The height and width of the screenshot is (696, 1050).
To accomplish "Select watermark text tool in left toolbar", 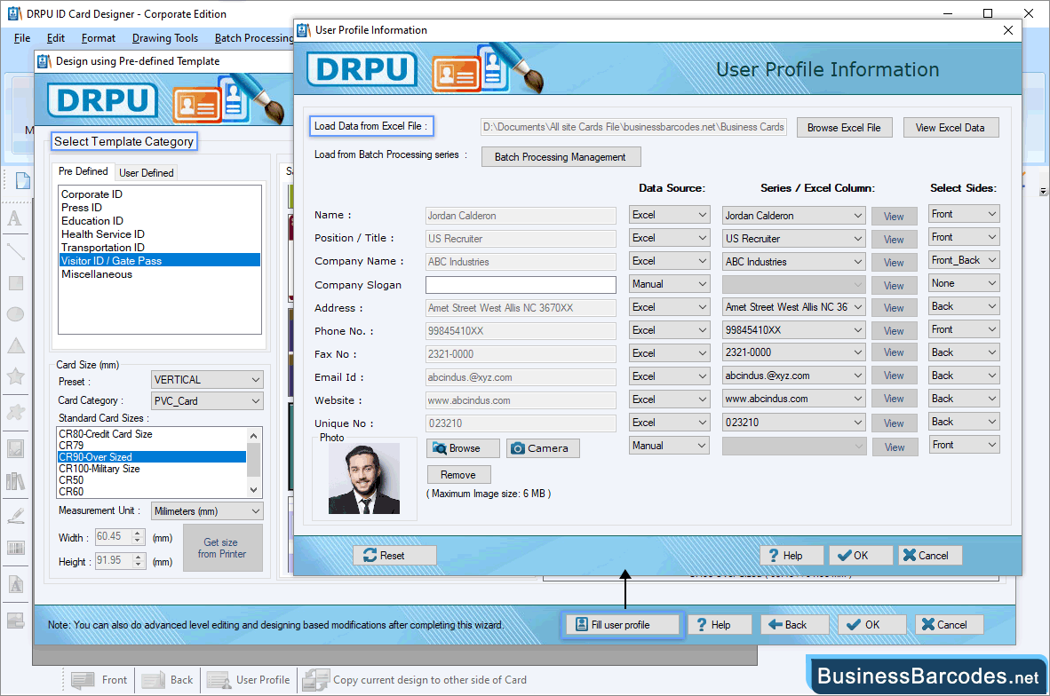I will tap(15, 584).
